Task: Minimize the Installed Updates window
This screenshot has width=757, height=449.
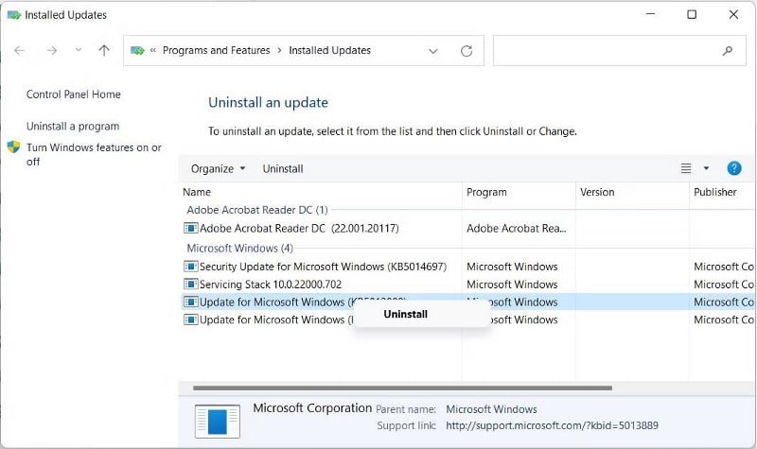Action: (651, 14)
